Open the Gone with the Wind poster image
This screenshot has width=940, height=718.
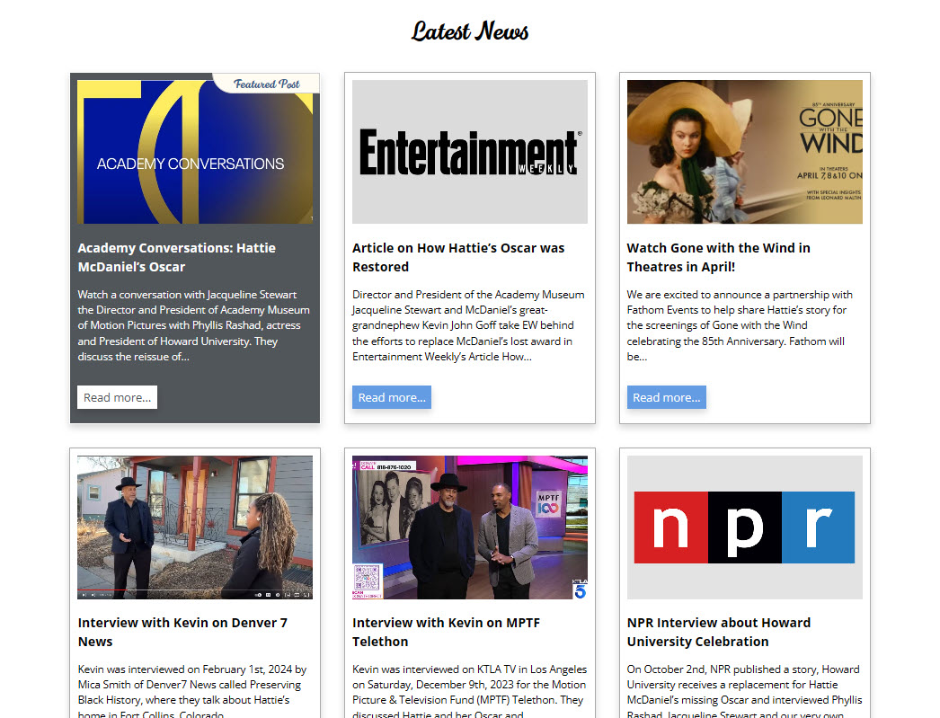pyautogui.click(x=744, y=152)
